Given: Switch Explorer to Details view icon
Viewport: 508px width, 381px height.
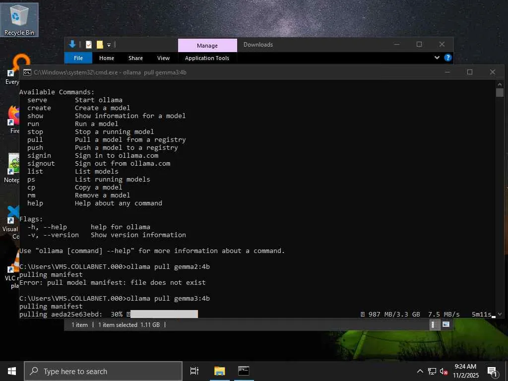Looking at the screenshot, I should [x=434, y=324].
